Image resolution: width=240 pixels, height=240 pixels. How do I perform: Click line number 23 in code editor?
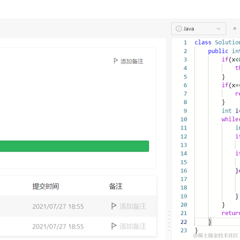[184, 230]
